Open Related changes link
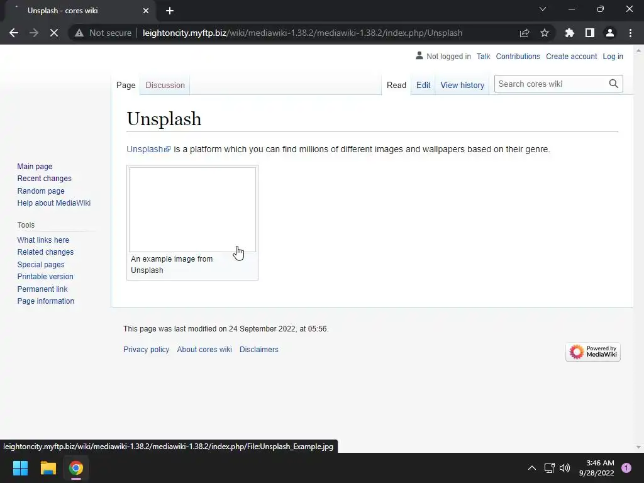Image resolution: width=644 pixels, height=483 pixels. coord(45,252)
